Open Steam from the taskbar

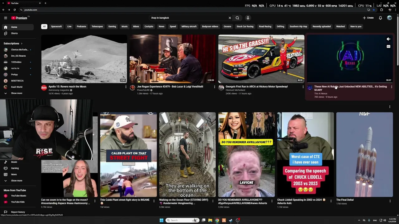231,220
